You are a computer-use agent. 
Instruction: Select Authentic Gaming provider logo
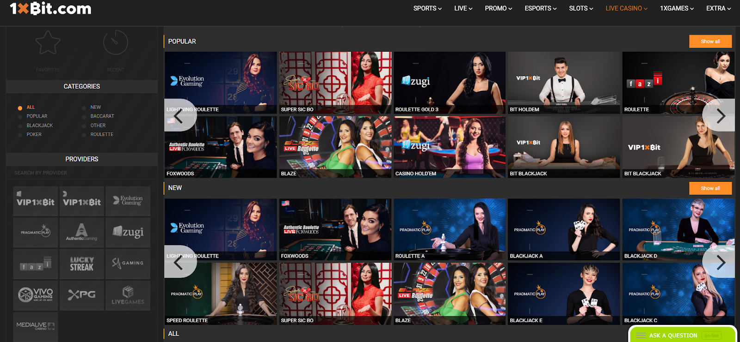[x=81, y=232]
